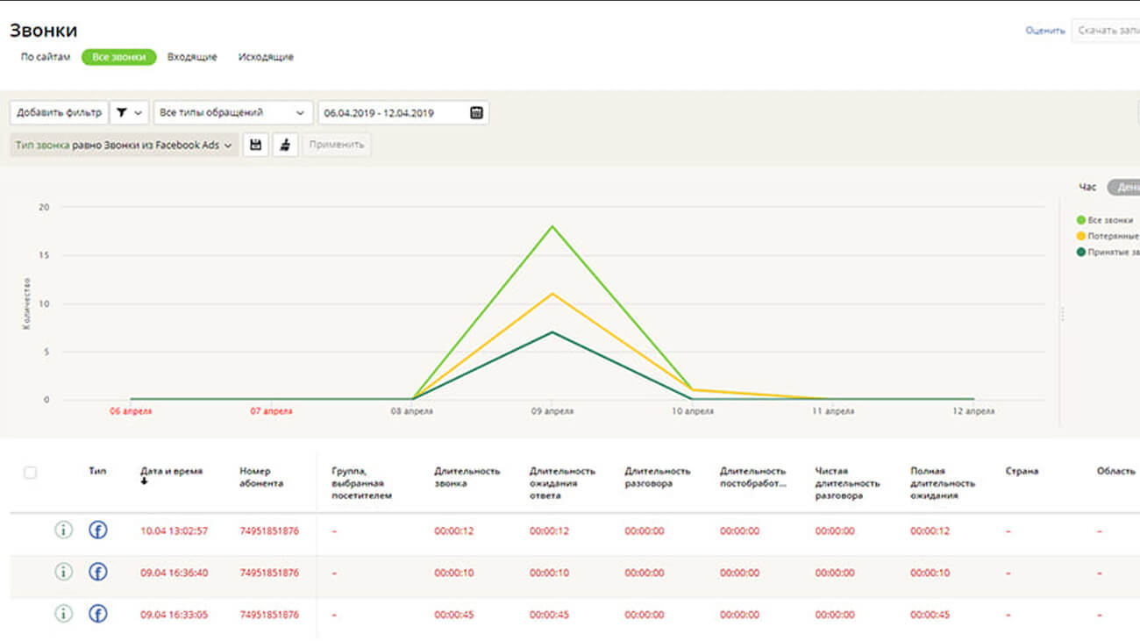Click info icon for call 09.04 16:33:05
The height and width of the screenshot is (641, 1140).
(63, 615)
